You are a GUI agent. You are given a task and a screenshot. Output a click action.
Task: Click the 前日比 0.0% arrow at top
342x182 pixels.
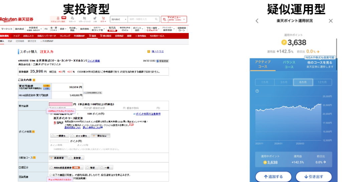click(x=318, y=52)
